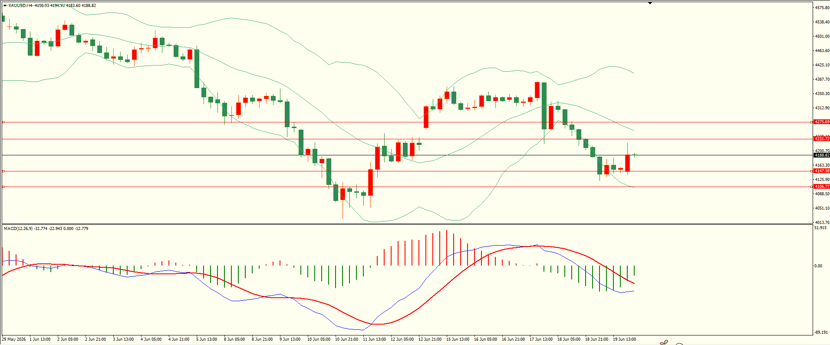Open the XAUUSD,H4 chart title dropdown arrow
Screen dimensions: 830x345
(x=5, y=6)
